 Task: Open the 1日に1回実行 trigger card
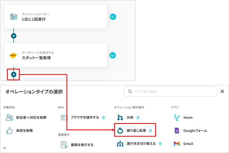(56, 17)
